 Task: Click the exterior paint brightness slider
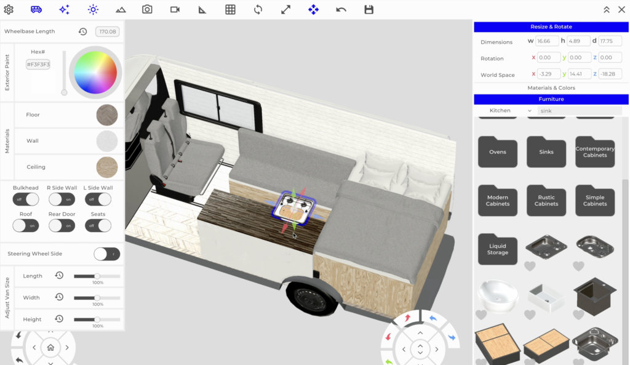pyautogui.click(x=64, y=73)
